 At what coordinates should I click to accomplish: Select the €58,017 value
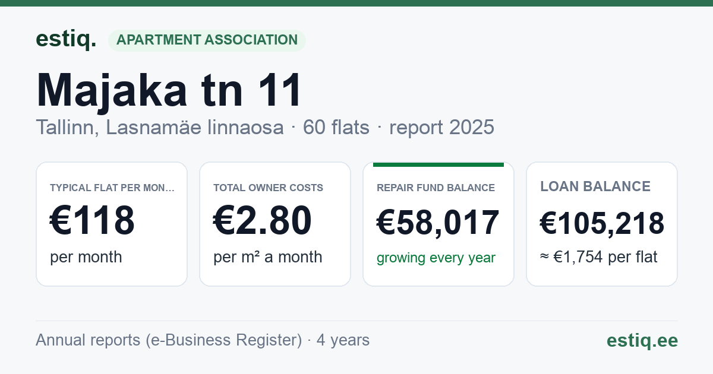[438, 223]
